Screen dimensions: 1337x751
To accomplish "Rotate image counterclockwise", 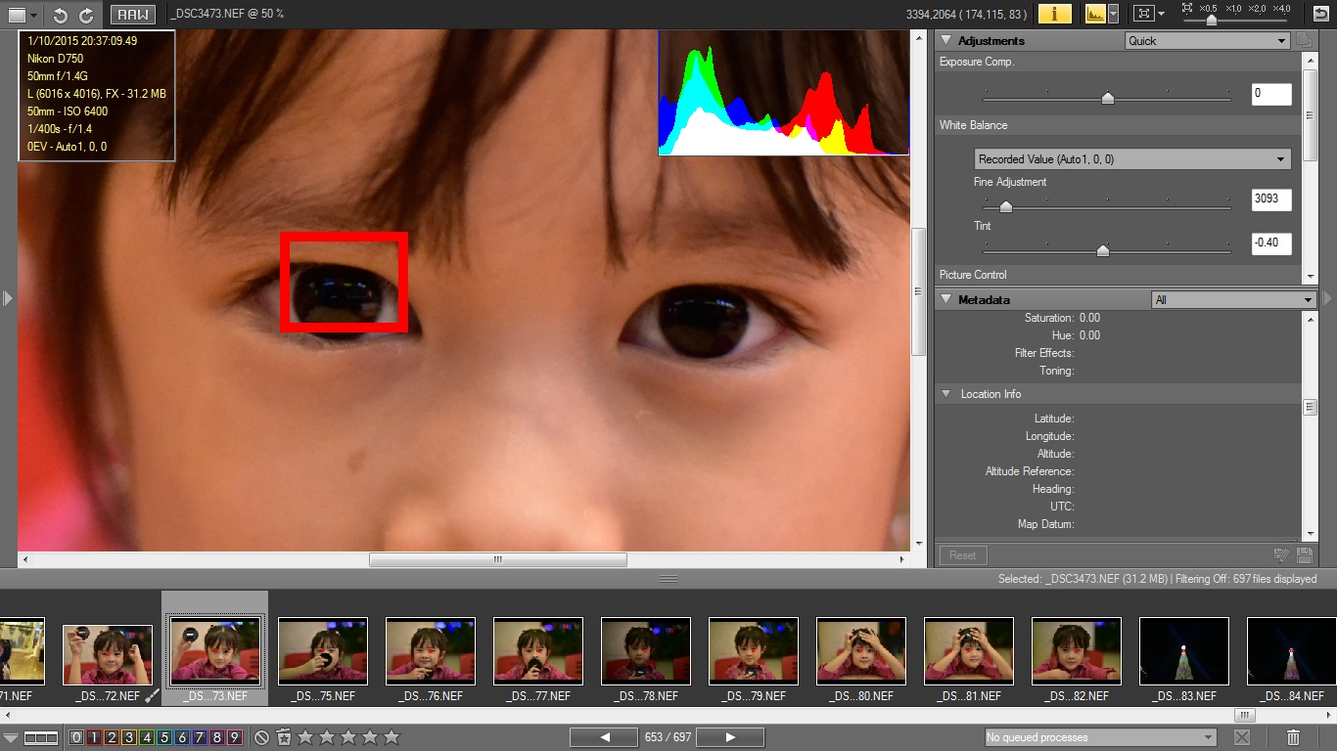I will tap(61, 15).
